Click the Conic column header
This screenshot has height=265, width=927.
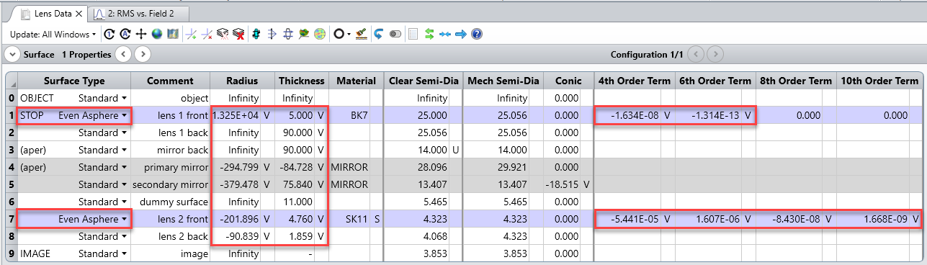tap(568, 81)
